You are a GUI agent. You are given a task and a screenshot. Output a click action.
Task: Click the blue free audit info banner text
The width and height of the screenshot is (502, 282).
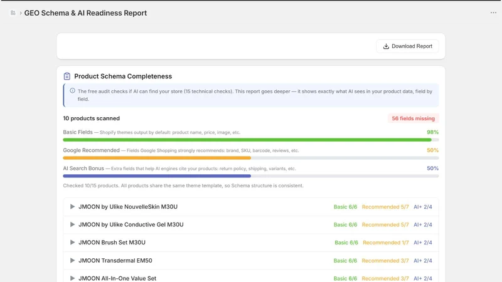tap(255, 95)
